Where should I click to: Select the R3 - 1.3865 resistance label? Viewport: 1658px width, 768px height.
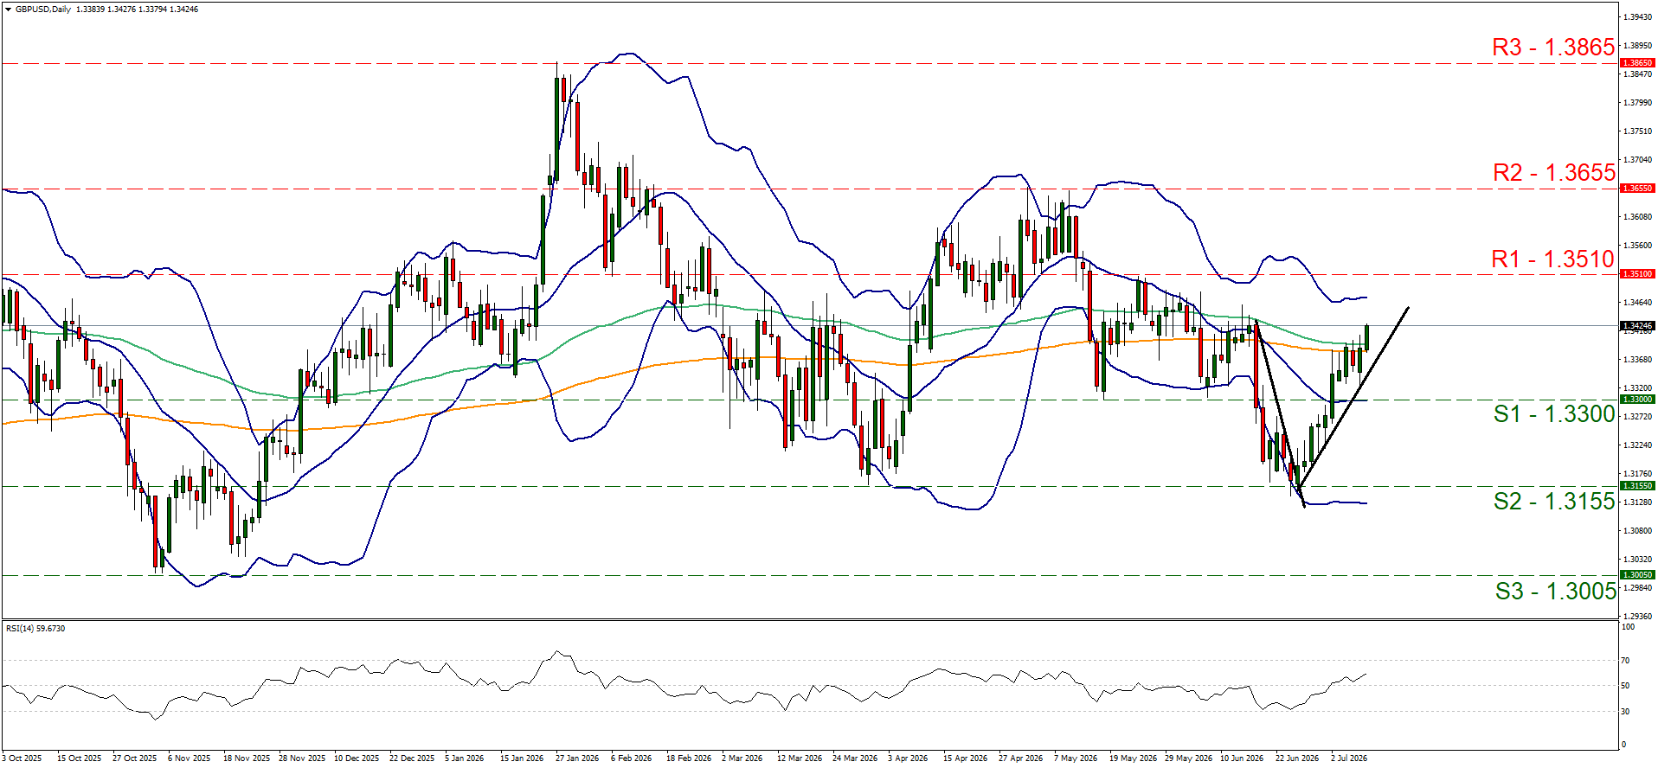click(x=1553, y=48)
